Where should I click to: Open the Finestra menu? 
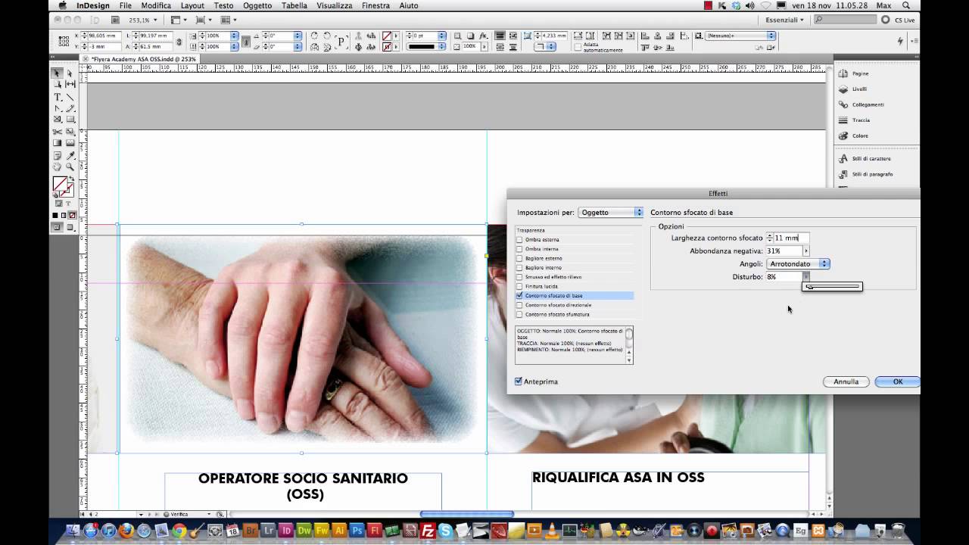(375, 5)
